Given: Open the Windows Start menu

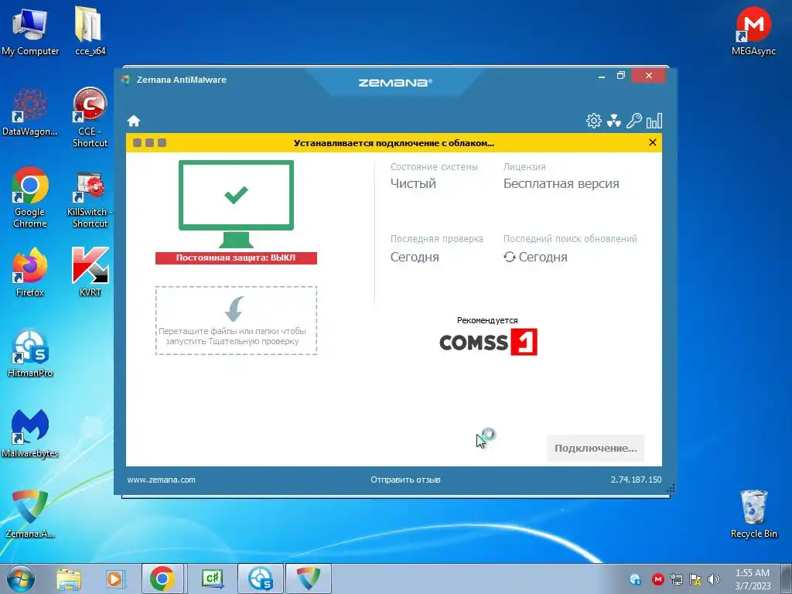Looking at the screenshot, I should coord(21,579).
